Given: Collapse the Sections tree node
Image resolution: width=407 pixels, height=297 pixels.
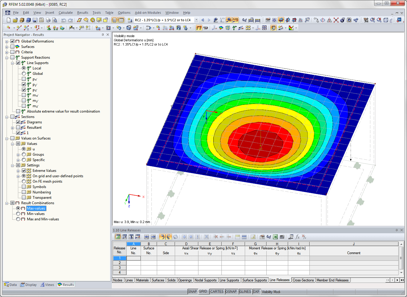Looking at the screenshot, I should tap(7, 117).
